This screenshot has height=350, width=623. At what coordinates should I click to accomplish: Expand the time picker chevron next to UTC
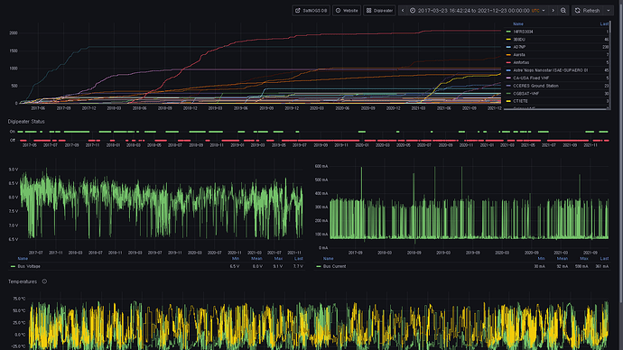tap(544, 11)
